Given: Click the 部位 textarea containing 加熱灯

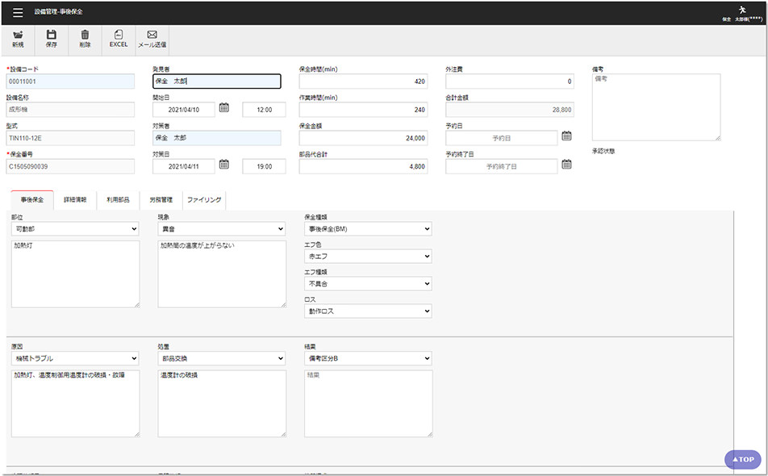Looking at the screenshot, I should coord(76,274).
